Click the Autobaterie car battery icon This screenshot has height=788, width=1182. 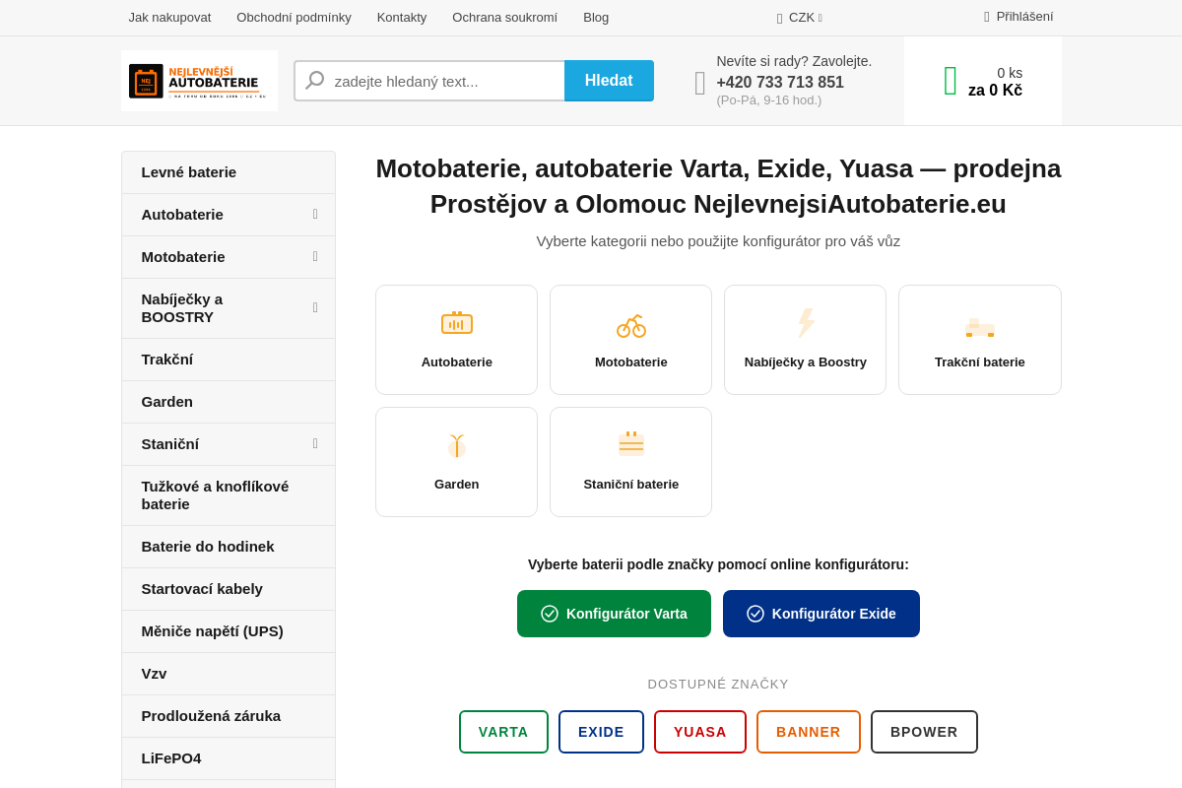[x=457, y=323]
